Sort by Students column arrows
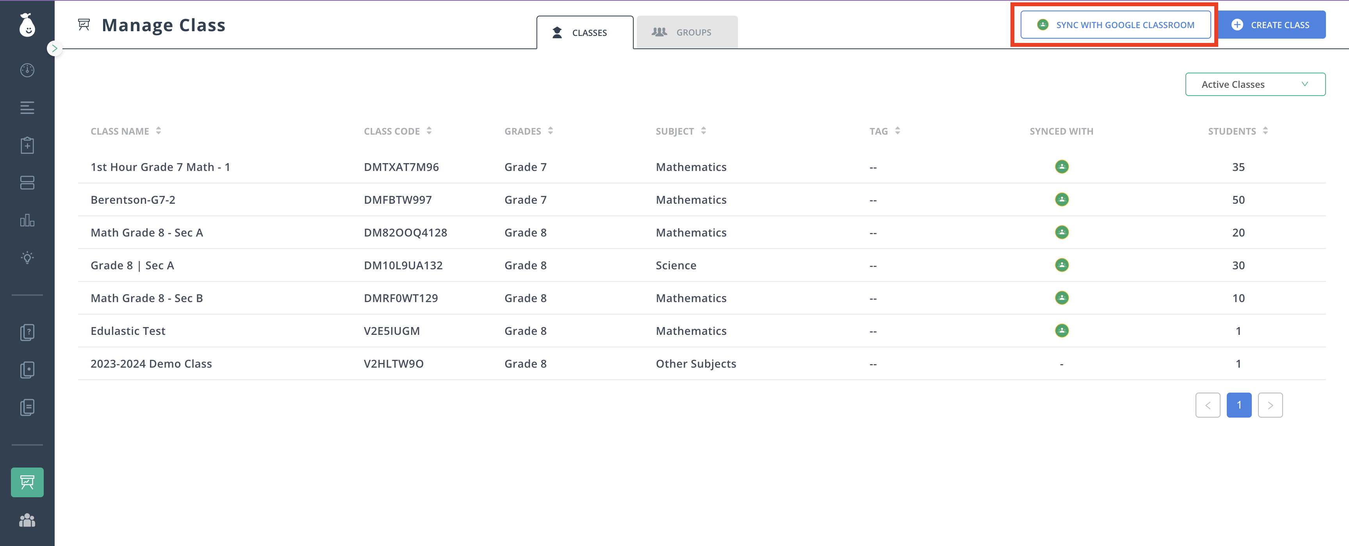 pos(1265,131)
